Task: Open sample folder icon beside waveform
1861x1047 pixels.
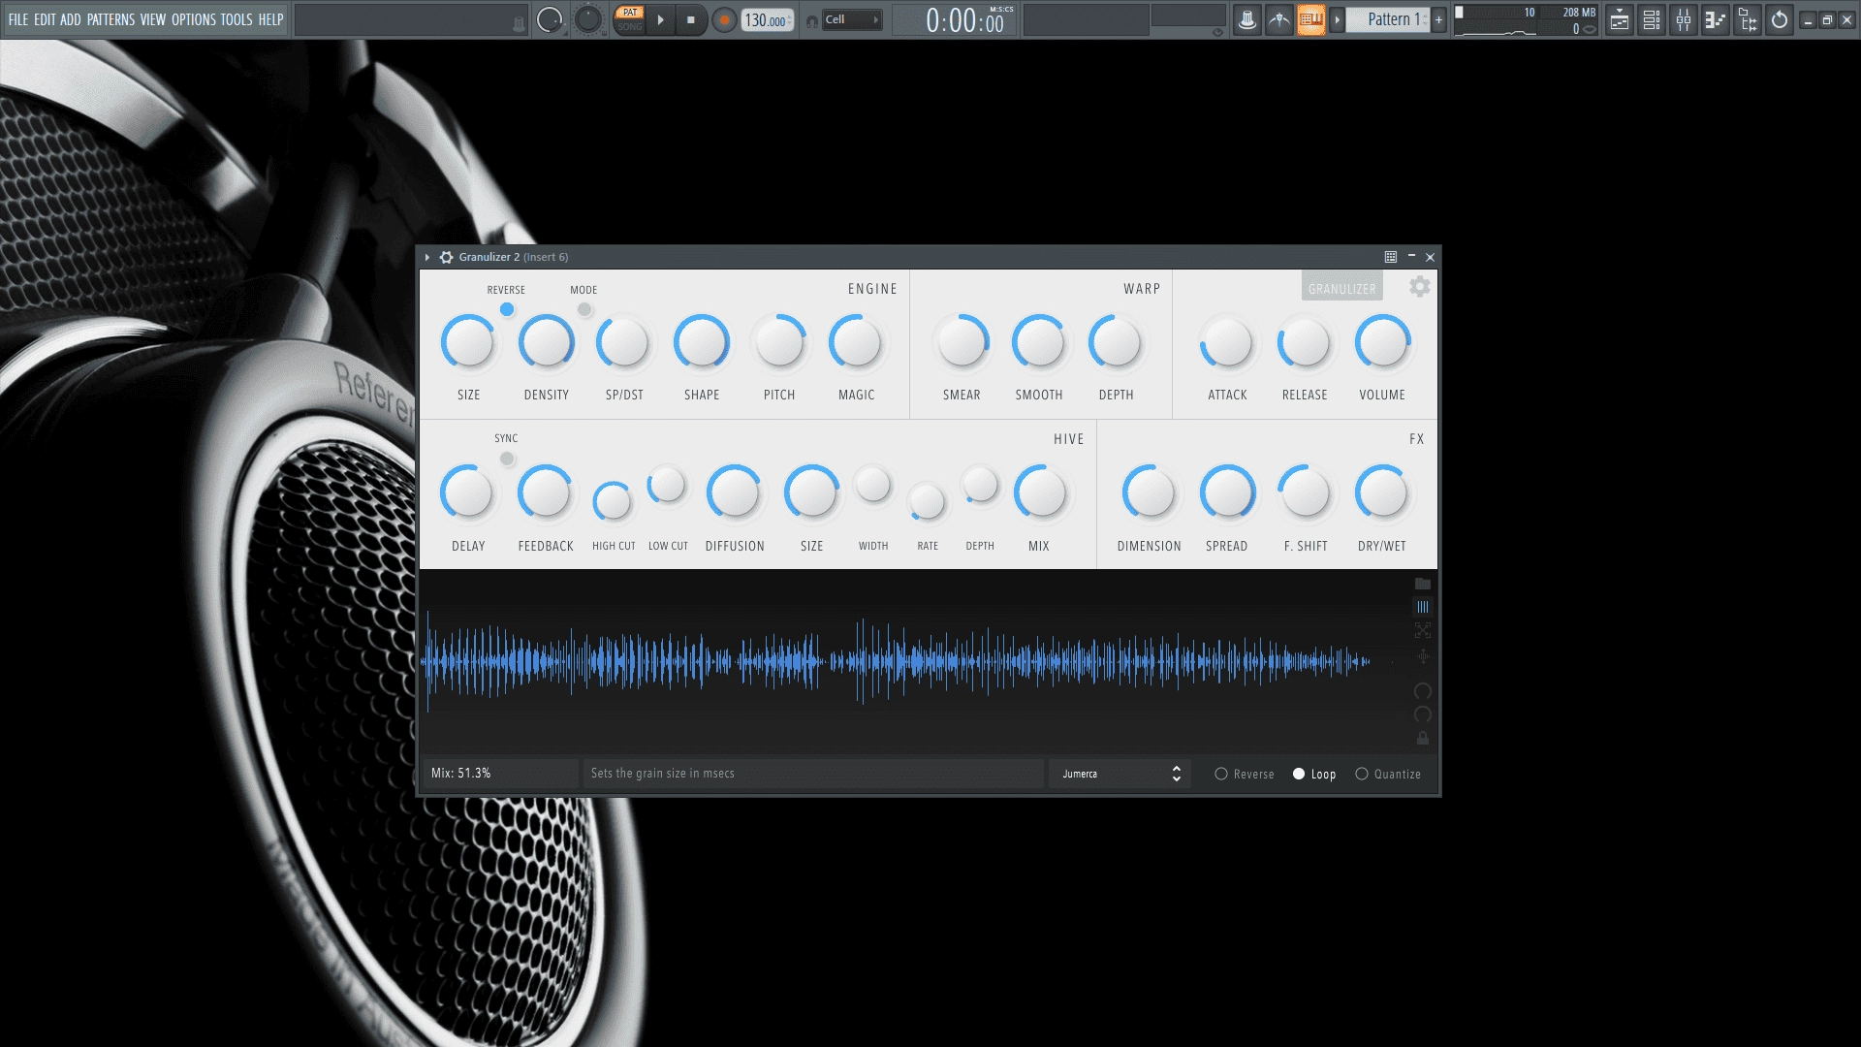Action: [1423, 584]
